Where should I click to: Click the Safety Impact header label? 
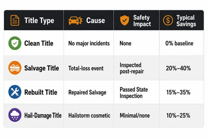(142, 21)
